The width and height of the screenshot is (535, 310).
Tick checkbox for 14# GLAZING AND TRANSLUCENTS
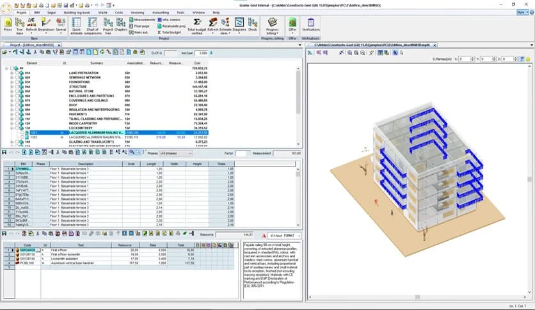click(x=17, y=142)
